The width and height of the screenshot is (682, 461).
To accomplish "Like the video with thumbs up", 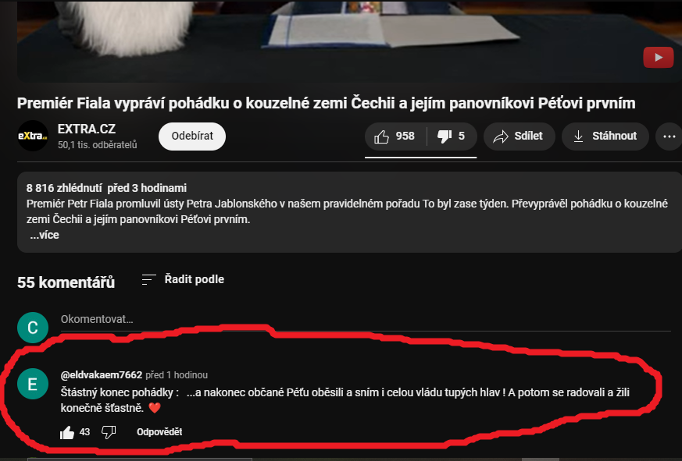I will 395,137.
